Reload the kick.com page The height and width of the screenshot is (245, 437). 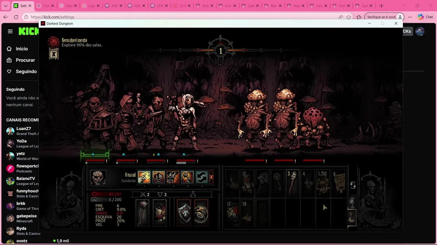coord(16,17)
